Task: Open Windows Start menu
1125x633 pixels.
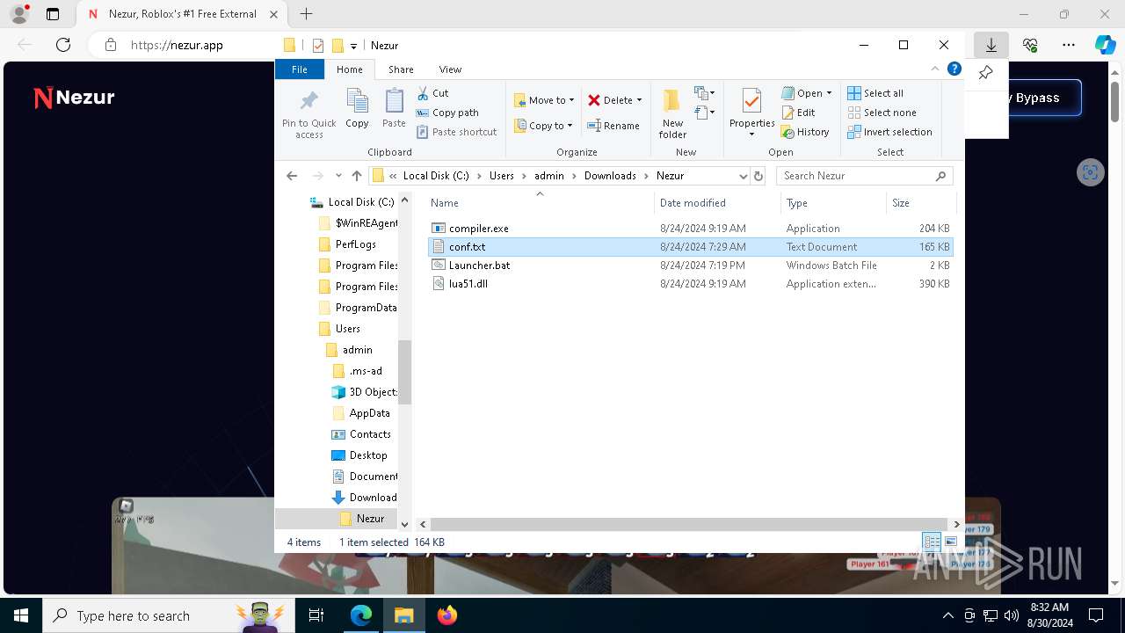Action: click(x=21, y=615)
